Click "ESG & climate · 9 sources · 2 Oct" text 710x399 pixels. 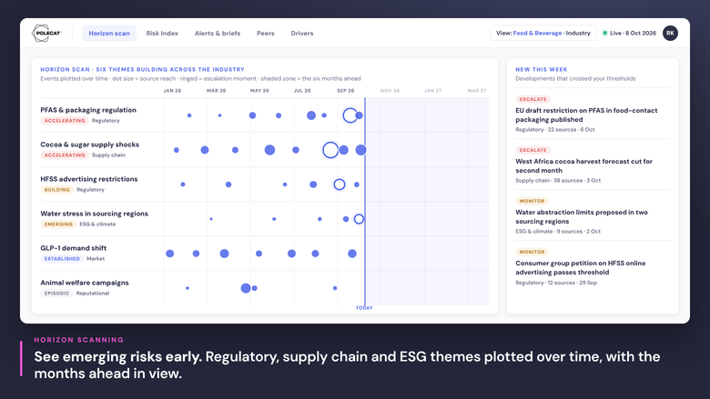pos(558,232)
